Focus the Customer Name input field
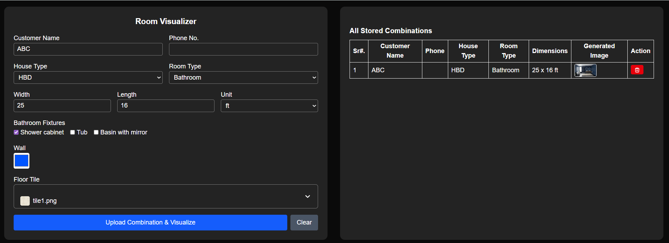Viewport: 669px width, 243px height. [88, 49]
